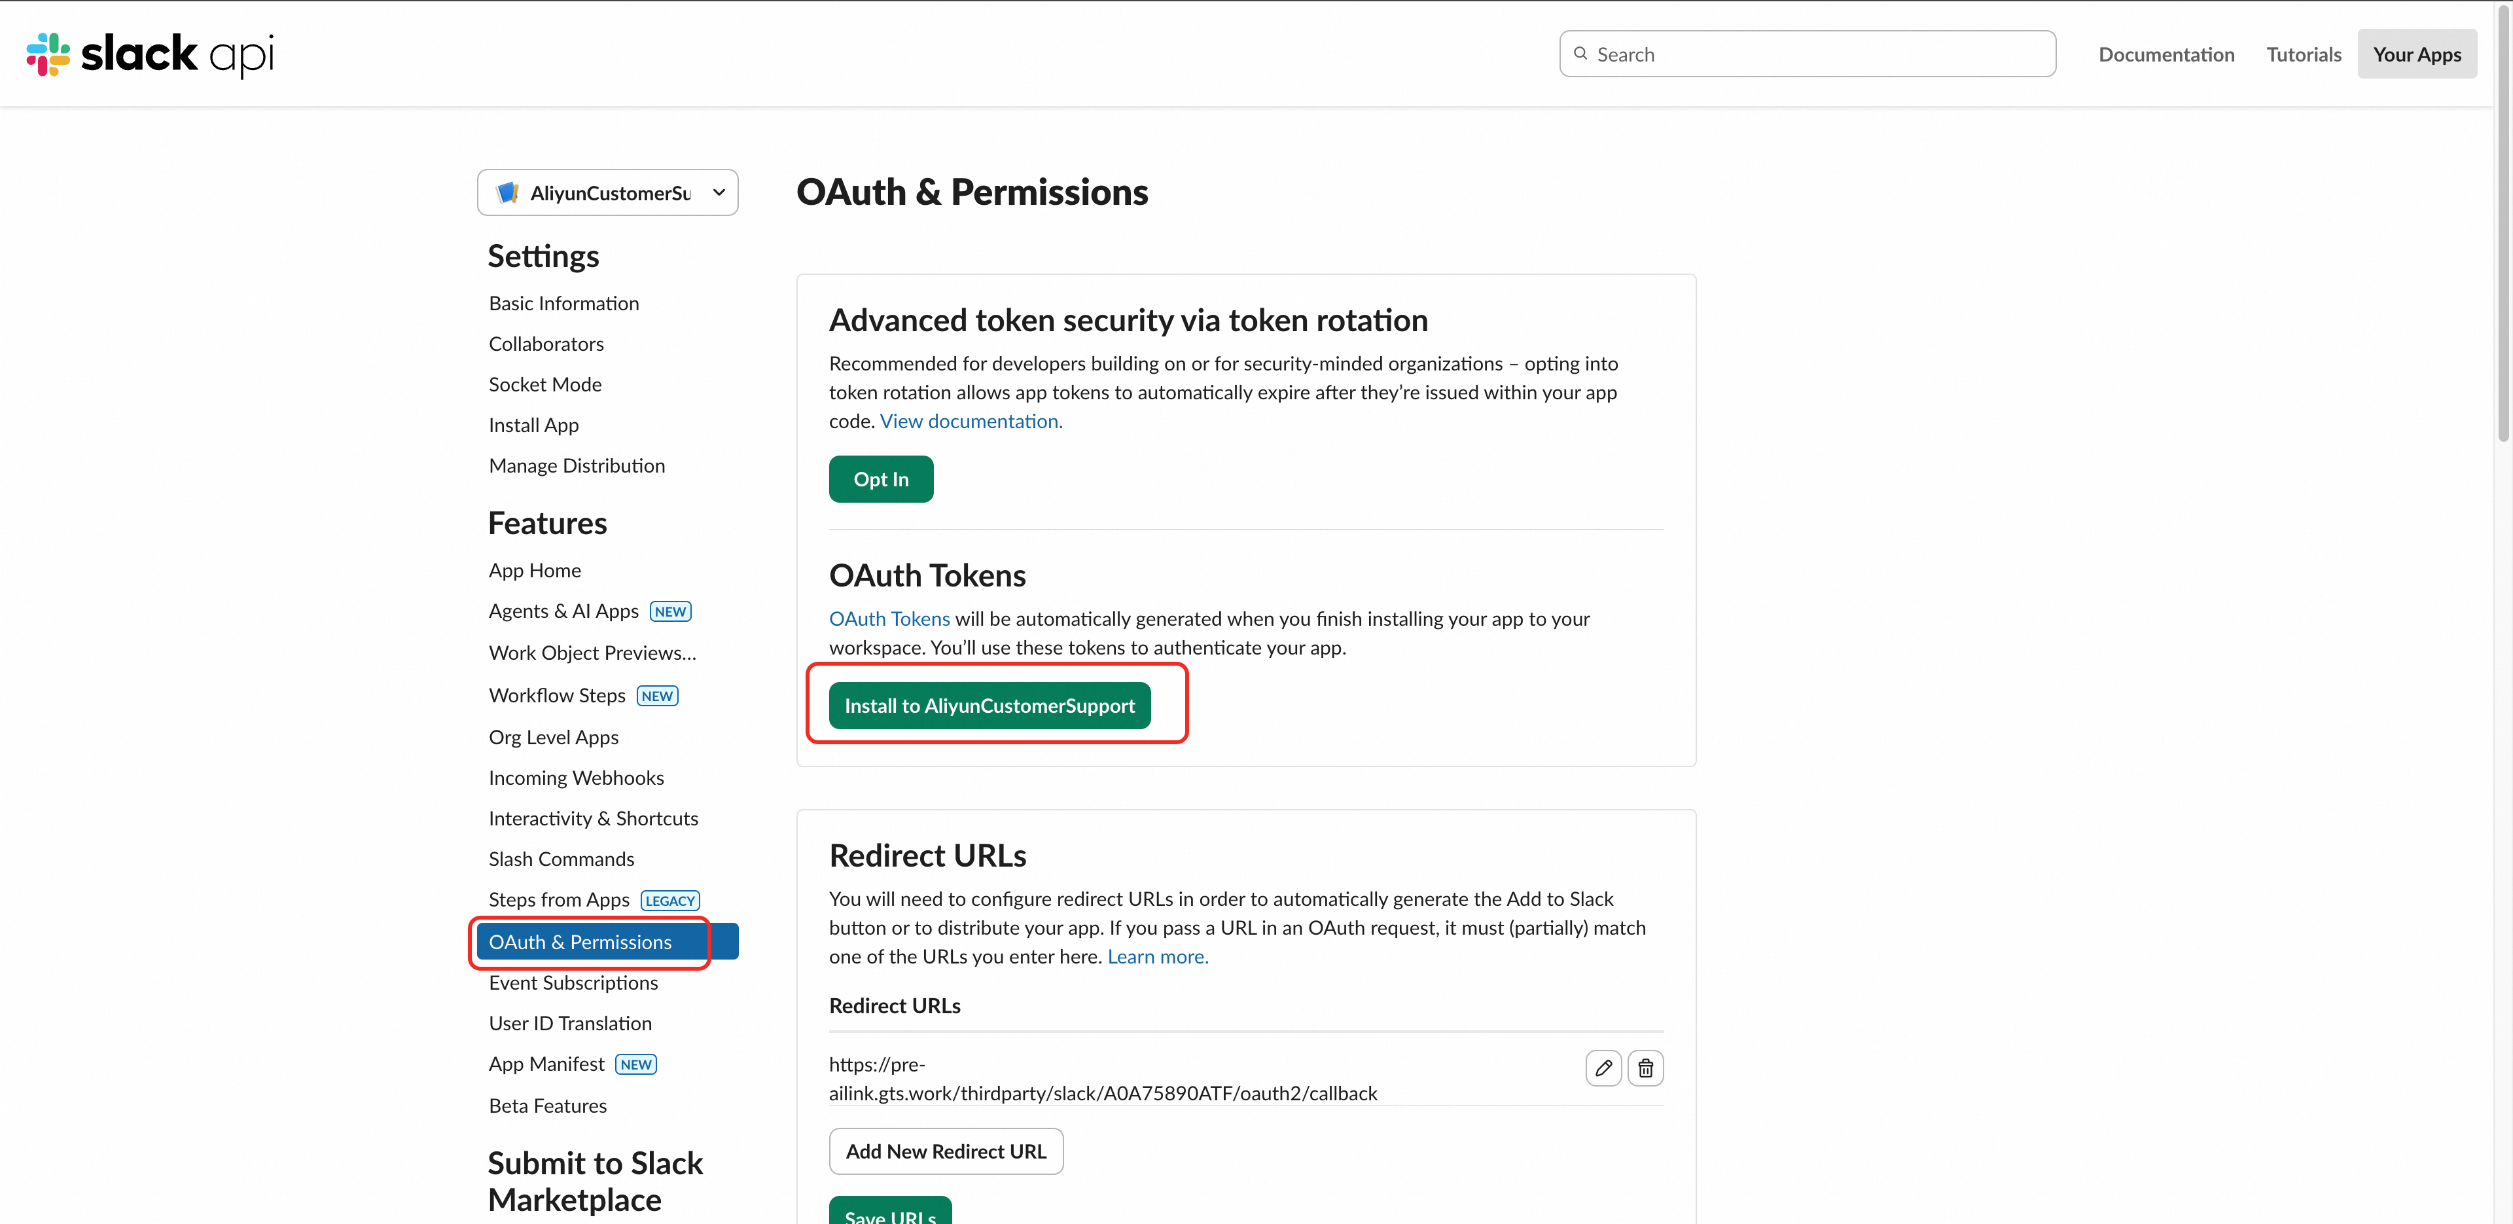
Task: Select OAuth & Permissions in sidebar
Action: point(607,942)
